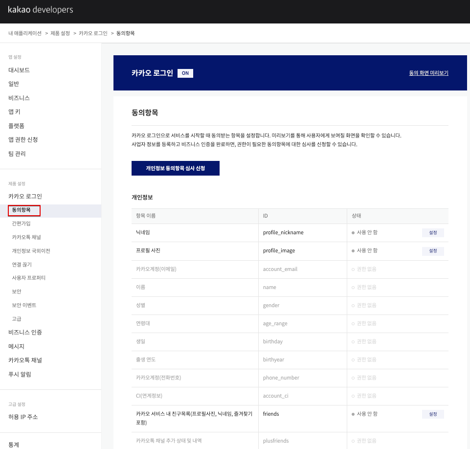Viewport: 470px width, 449px height.
Task: Open 비즈니스 인증 in sidebar
Action: (25, 333)
